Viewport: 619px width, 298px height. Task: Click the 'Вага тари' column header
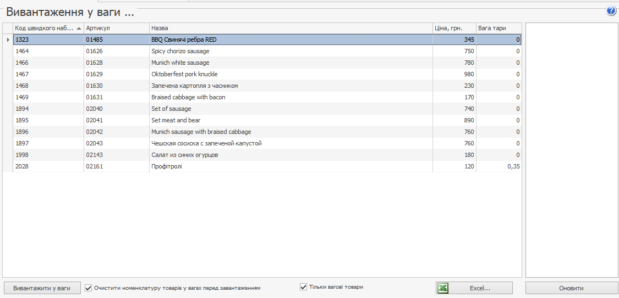click(x=499, y=28)
